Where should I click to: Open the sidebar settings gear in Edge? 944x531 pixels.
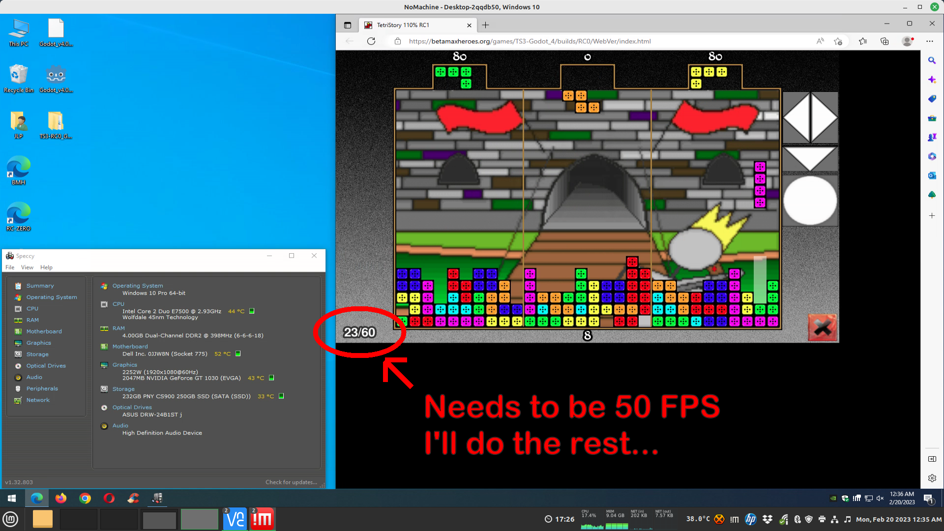click(x=932, y=478)
